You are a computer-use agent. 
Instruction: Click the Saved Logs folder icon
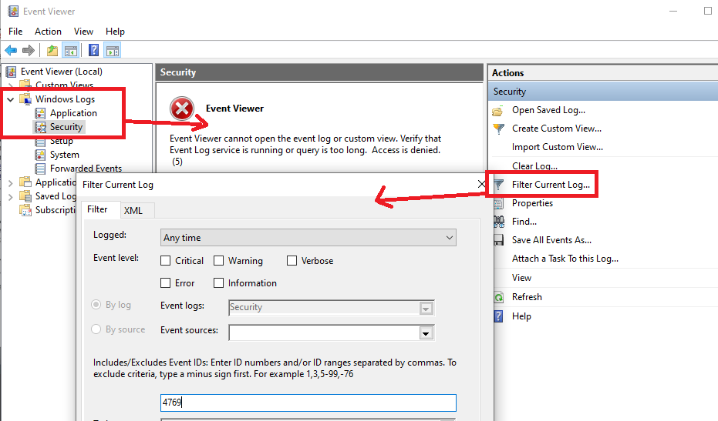(25, 196)
